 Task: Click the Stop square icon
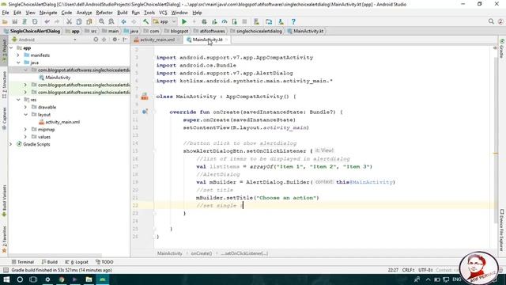point(244,21)
